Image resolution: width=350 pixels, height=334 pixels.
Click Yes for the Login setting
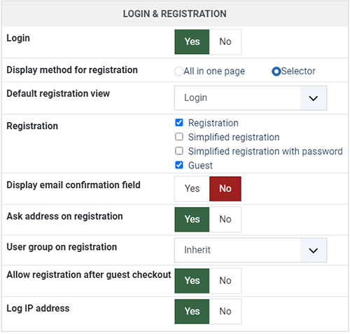[x=192, y=42]
